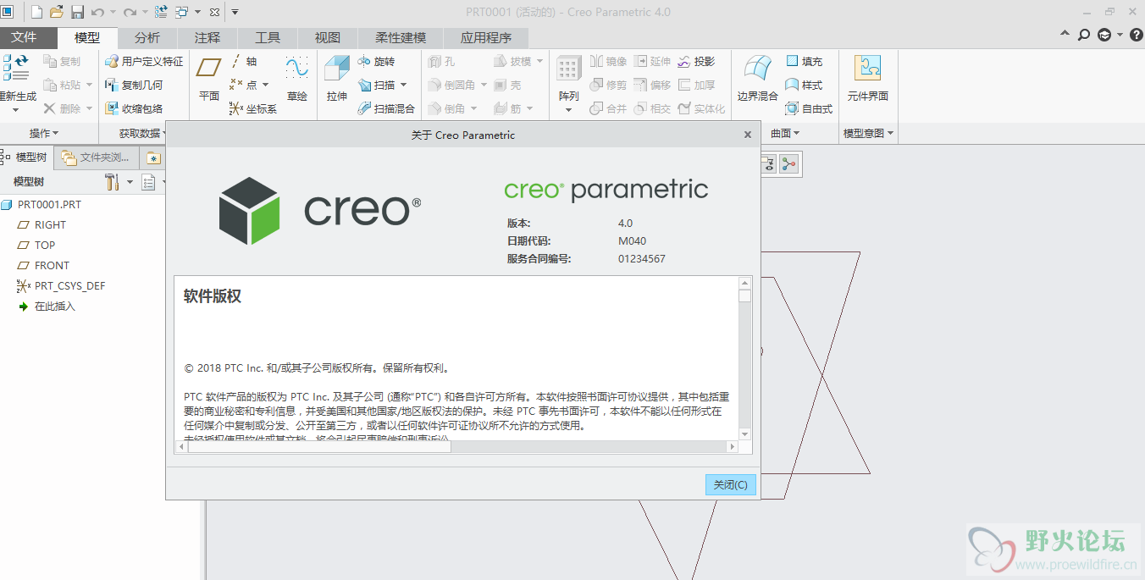Image resolution: width=1145 pixels, height=580 pixels.
Task: Click the 填充 fill surface tool
Action: tap(804, 62)
